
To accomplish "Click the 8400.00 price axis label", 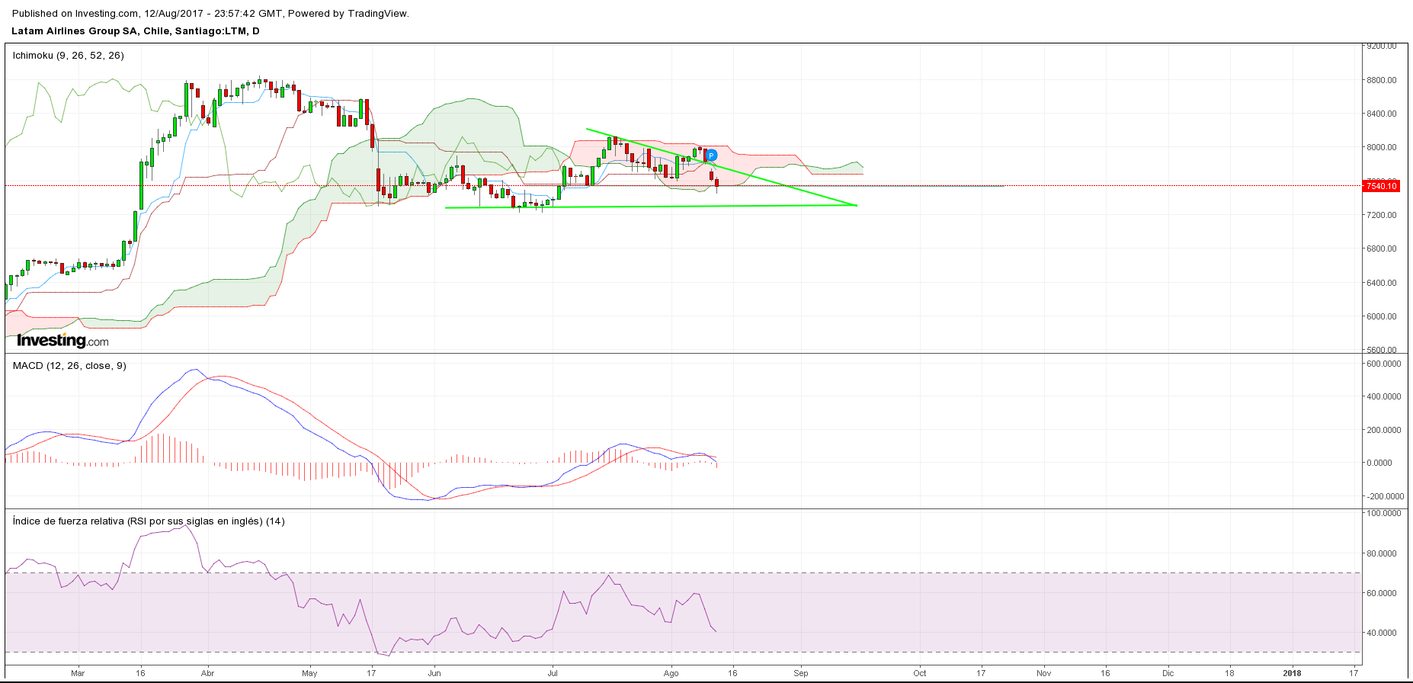I will (1382, 114).
